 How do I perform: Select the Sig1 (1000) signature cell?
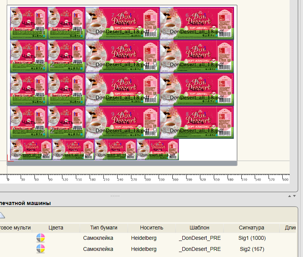tap(252, 238)
